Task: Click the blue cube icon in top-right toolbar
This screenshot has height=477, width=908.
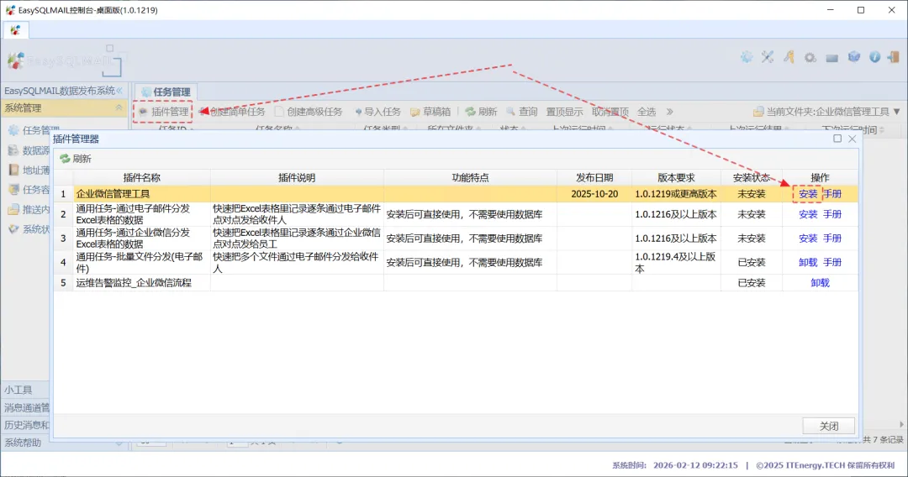Action: tap(853, 56)
